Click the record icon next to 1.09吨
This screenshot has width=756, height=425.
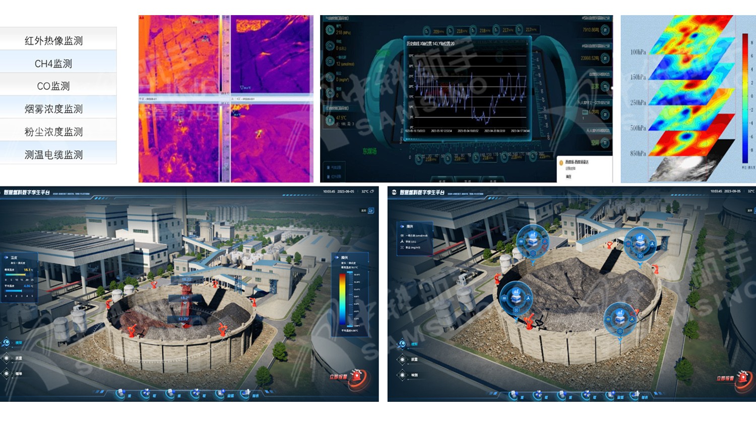pos(605,114)
